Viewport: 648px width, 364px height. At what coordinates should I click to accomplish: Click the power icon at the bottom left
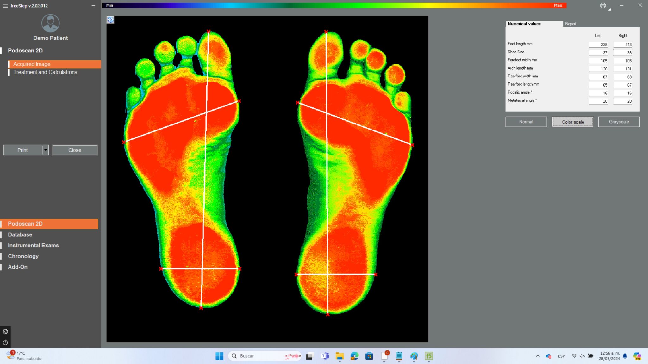pos(5,342)
